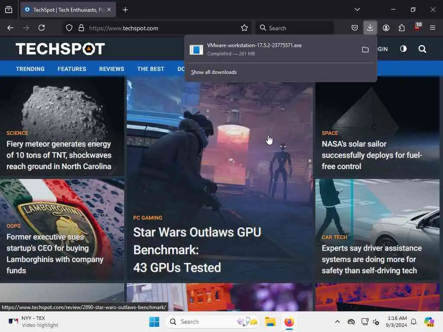
Task: Show site security padlock info
Action: [x=81, y=28]
